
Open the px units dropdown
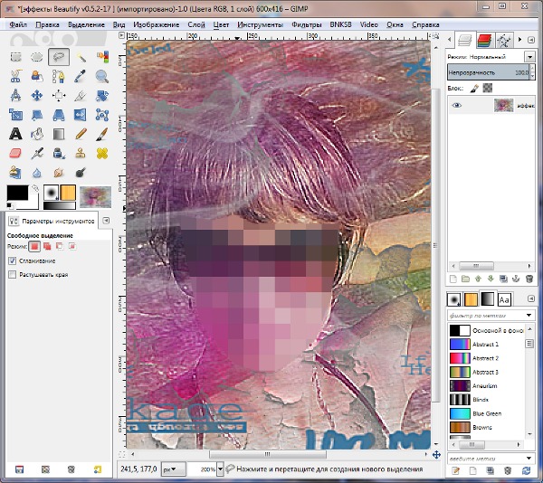pyautogui.click(x=174, y=469)
